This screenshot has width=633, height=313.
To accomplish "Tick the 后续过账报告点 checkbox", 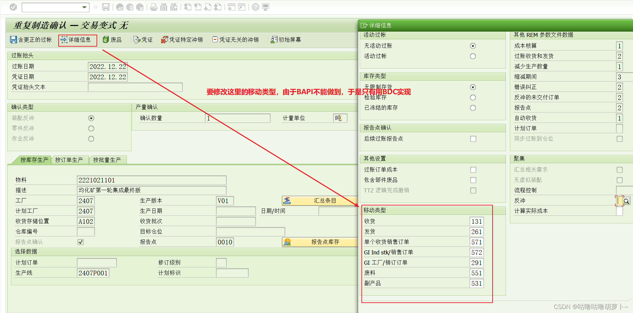I will pos(473,139).
